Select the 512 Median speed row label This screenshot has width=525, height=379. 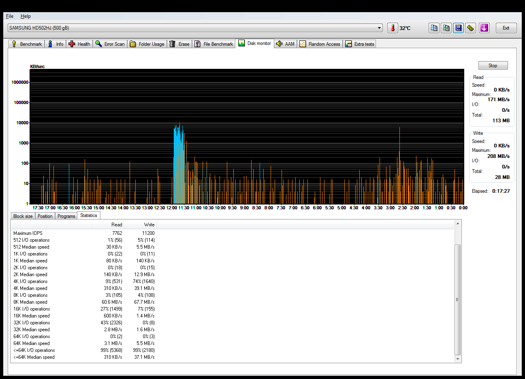[31, 247]
